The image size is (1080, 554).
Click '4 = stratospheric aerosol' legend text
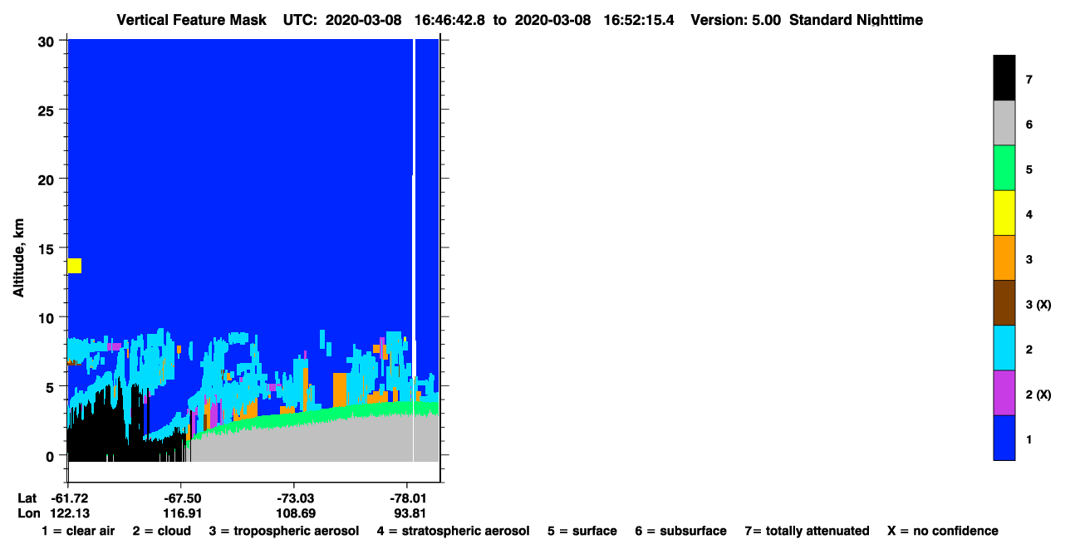[454, 531]
